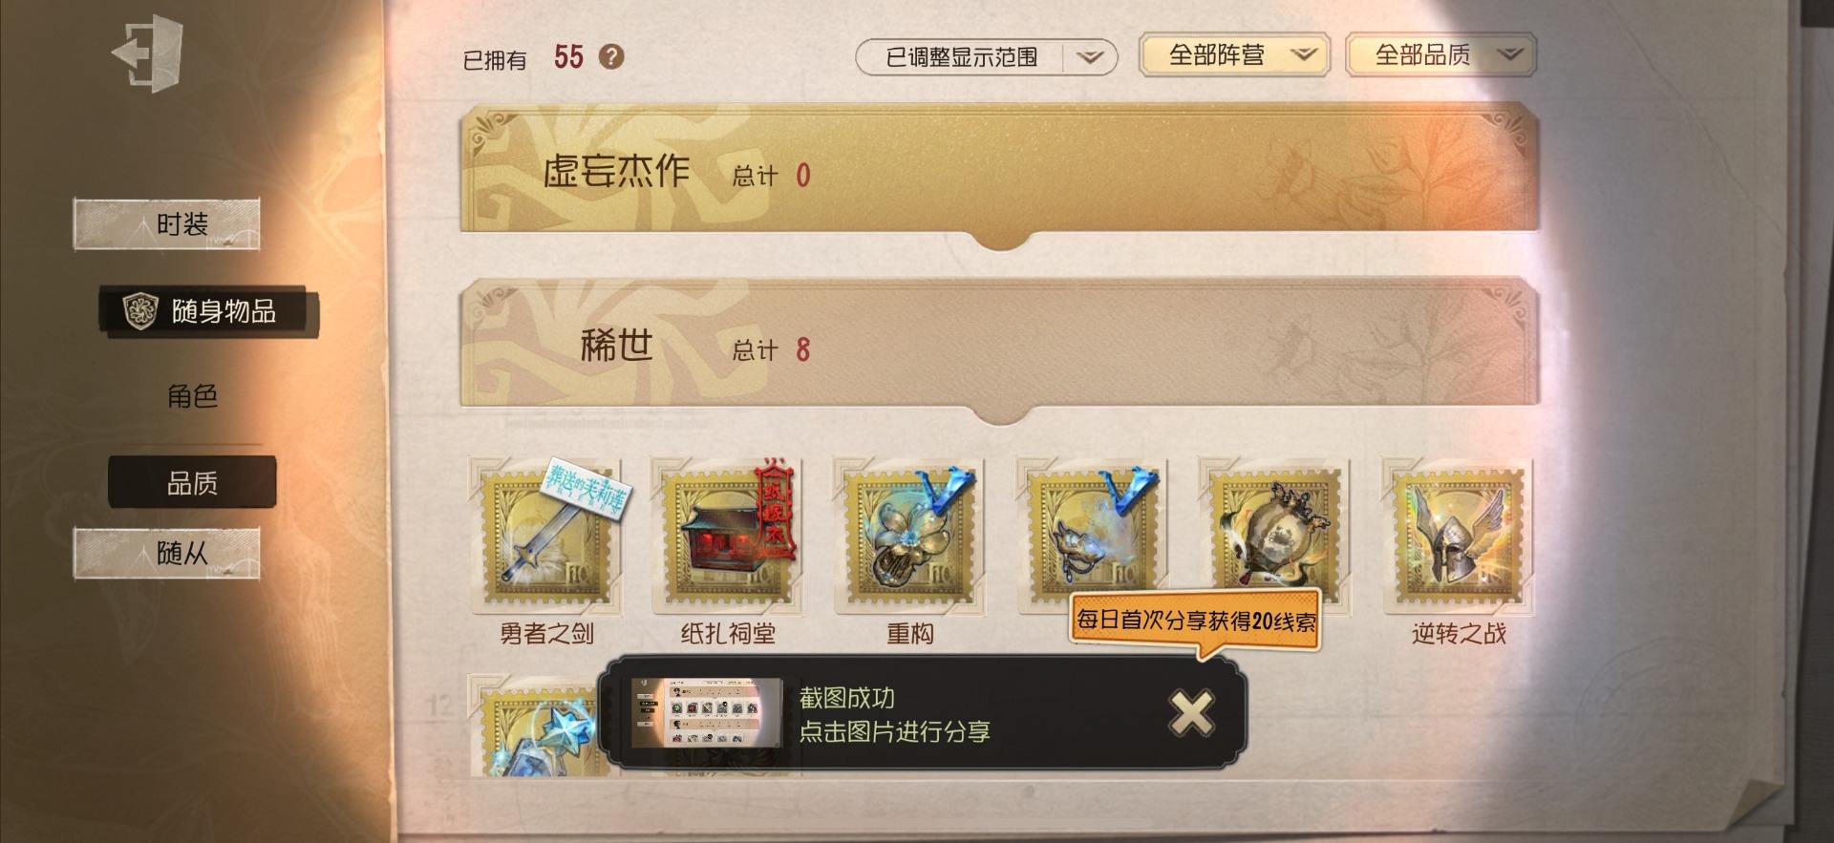Select the blue star crystal stamp
Viewport: 1834px width, 843px height.
(x=533, y=726)
